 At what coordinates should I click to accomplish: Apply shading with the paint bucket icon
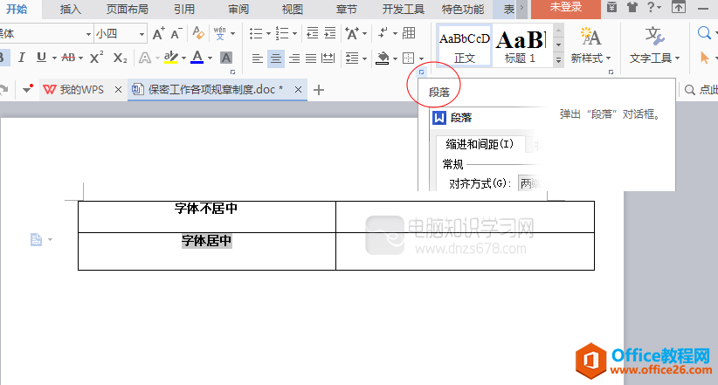pos(382,58)
